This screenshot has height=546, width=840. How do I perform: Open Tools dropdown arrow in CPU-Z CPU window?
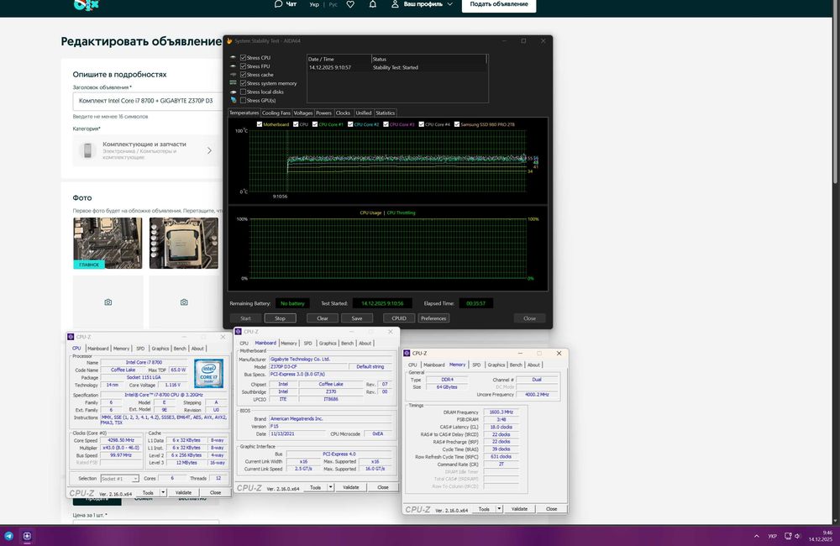163,492
